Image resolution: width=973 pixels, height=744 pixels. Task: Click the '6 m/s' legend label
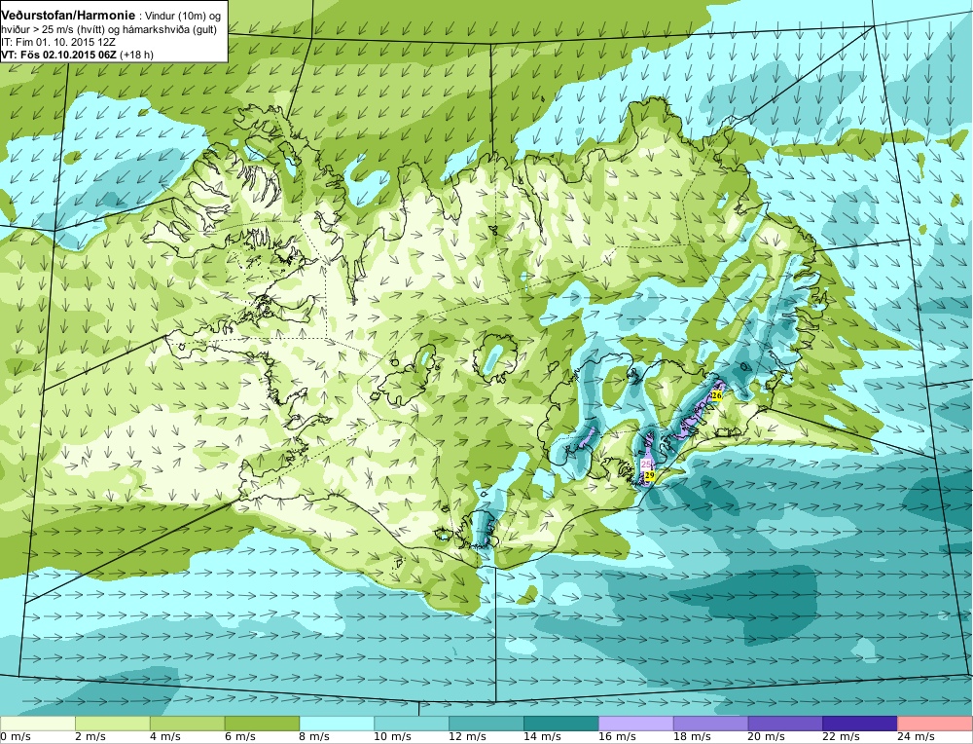tap(240, 737)
